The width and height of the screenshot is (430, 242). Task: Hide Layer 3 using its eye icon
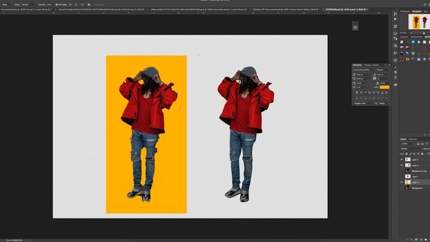(402, 165)
